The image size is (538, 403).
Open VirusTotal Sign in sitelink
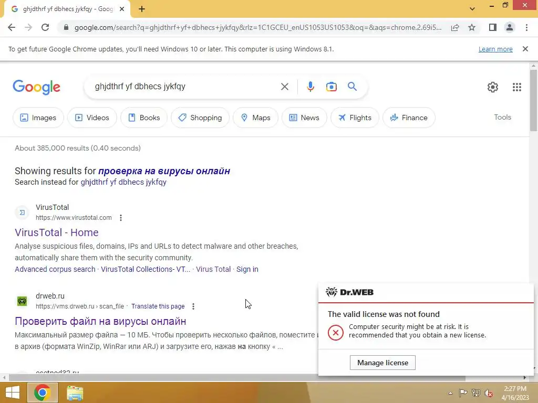point(247,269)
